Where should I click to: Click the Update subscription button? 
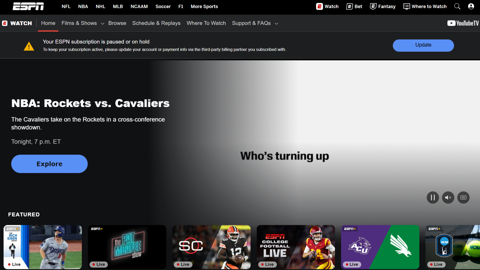click(423, 45)
